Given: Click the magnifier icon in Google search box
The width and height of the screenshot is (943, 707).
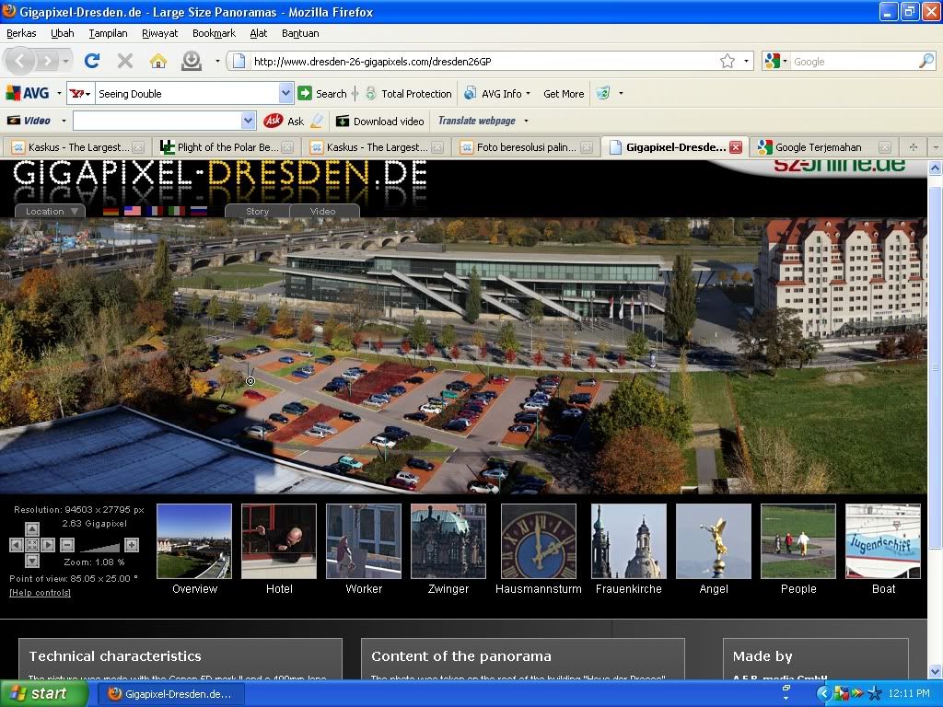Looking at the screenshot, I should 926,61.
